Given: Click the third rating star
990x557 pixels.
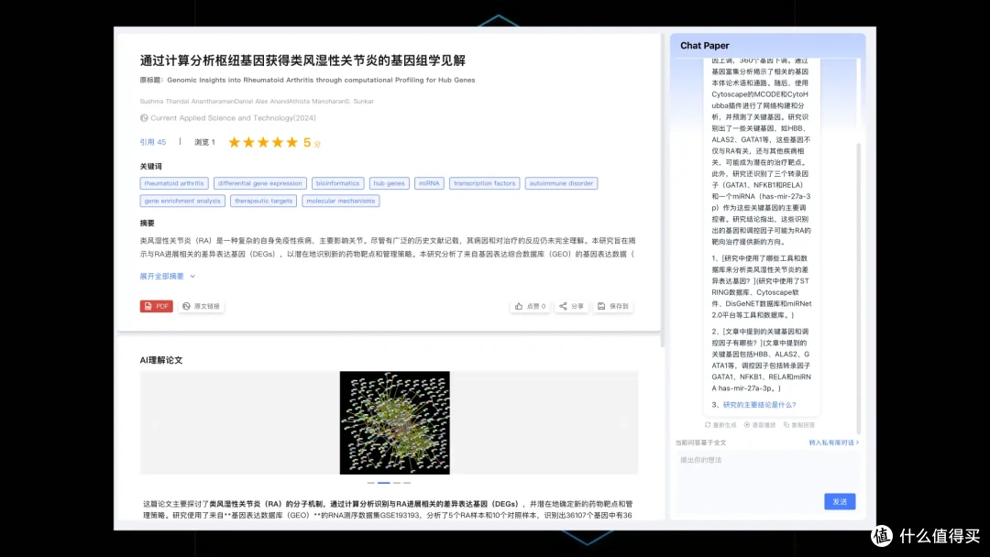Looking at the screenshot, I should tap(263, 143).
